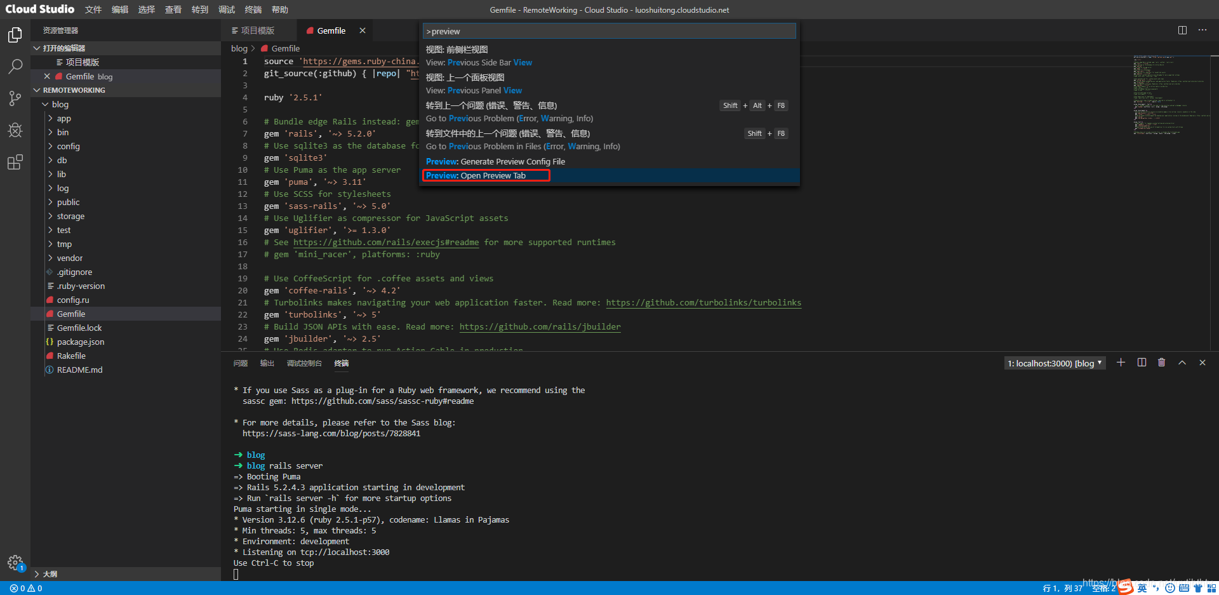Select View: Previous Side Bar View command
The width and height of the screenshot is (1219, 595).
pos(609,56)
